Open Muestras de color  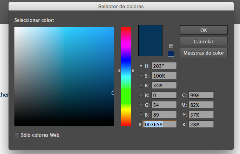(x=204, y=53)
